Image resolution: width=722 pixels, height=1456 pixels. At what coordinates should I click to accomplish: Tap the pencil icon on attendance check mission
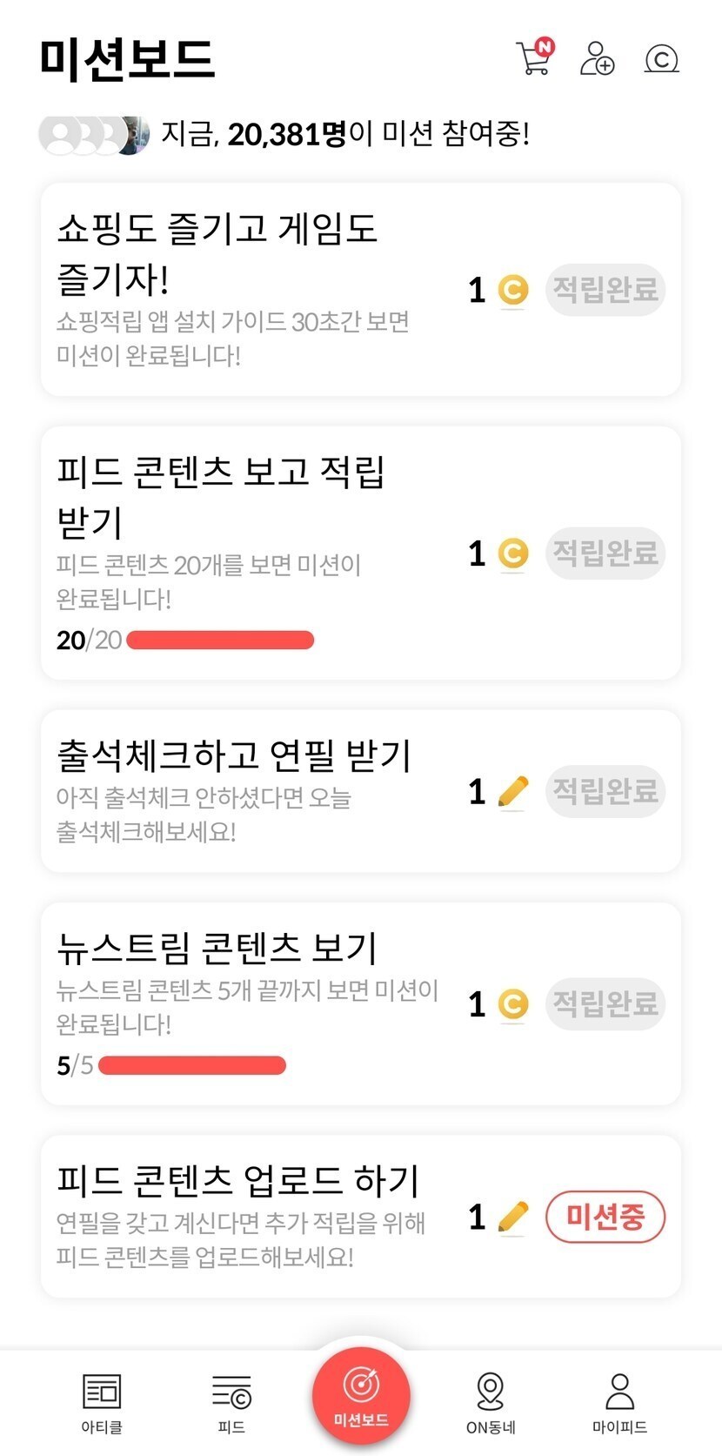coord(513,791)
